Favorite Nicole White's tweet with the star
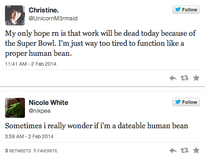 point(196,150)
